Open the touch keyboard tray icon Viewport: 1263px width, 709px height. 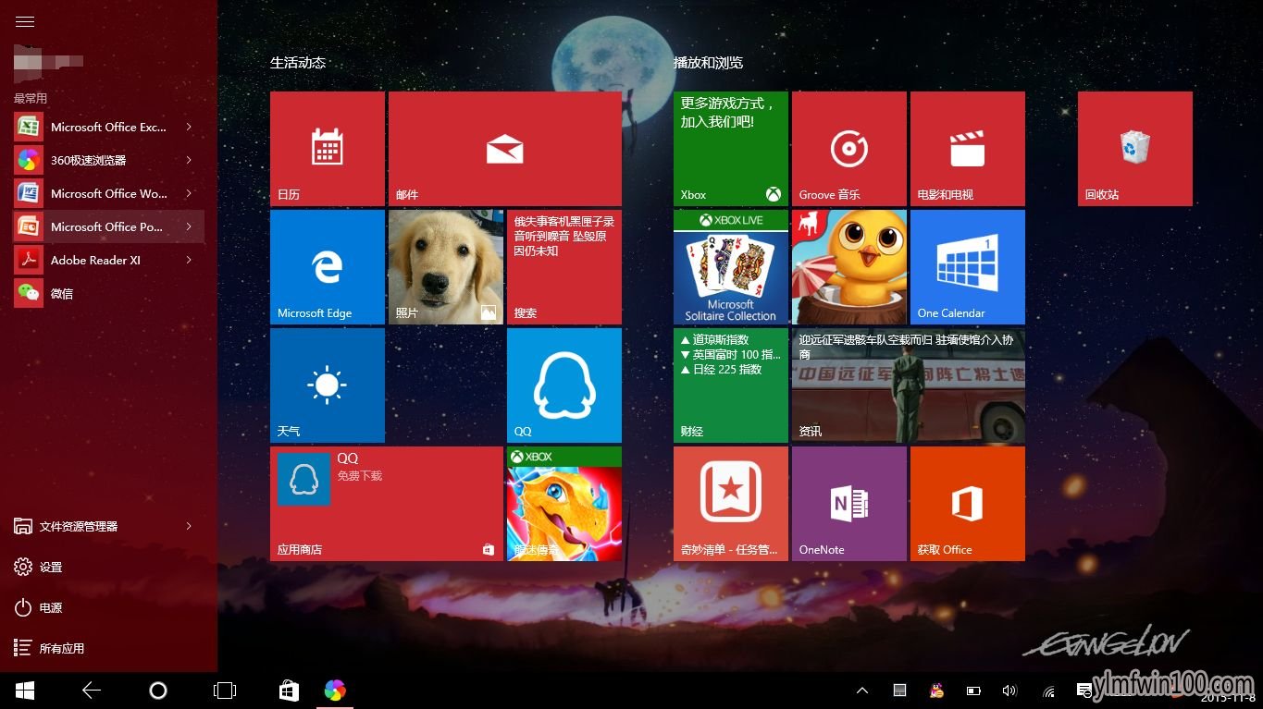point(898,690)
